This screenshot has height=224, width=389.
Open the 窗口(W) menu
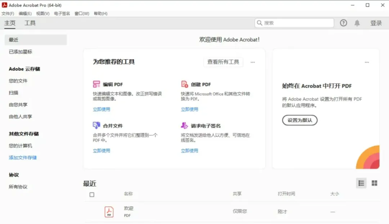pyautogui.click(x=82, y=14)
